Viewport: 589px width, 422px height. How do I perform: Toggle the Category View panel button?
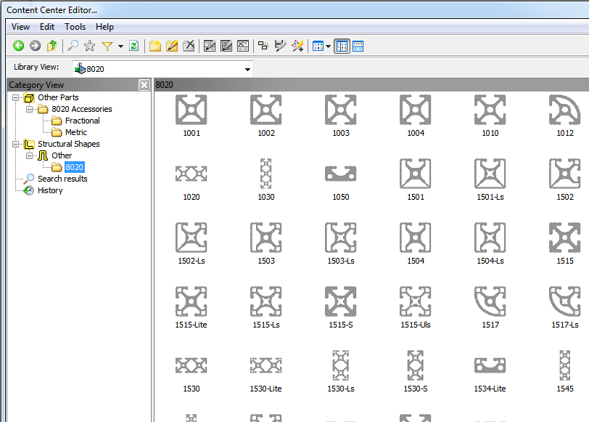click(x=342, y=46)
